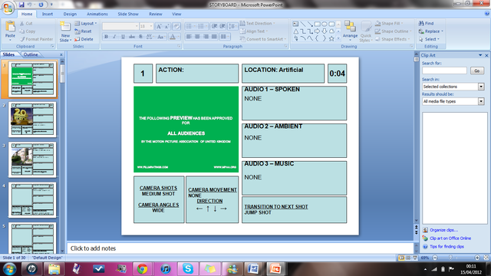491x276 pixels.
Task: Open Organize clips link
Action: tap(443, 230)
